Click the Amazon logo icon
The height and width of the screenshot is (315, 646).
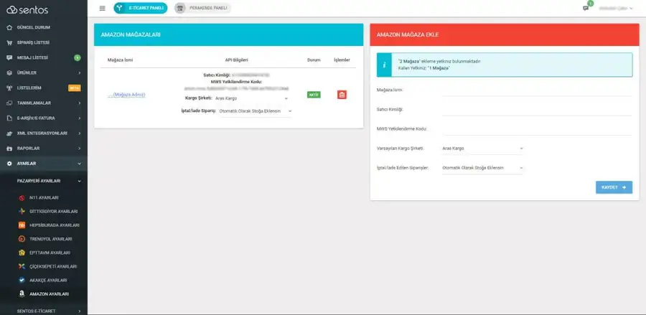point(22,294)
